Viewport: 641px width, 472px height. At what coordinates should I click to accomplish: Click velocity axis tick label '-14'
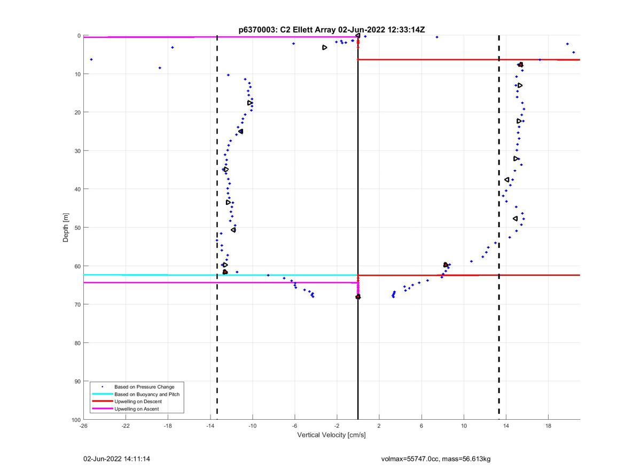click(x=210, y=426)
